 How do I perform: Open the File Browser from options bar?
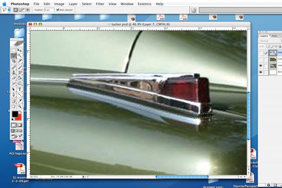coord(194,10)
